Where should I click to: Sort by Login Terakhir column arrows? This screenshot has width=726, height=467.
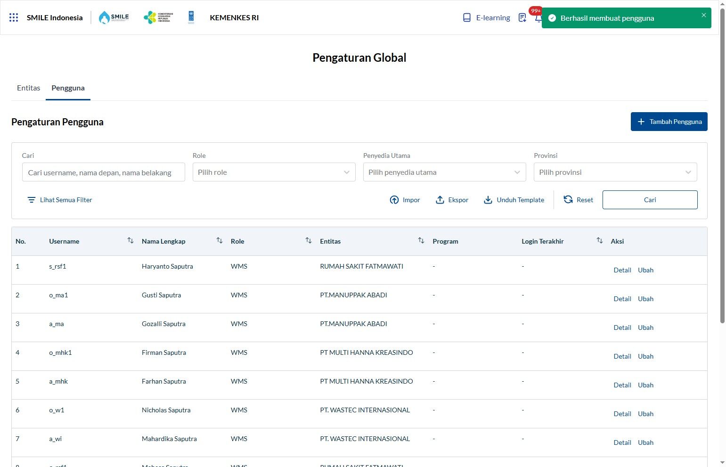pos(600,241)
